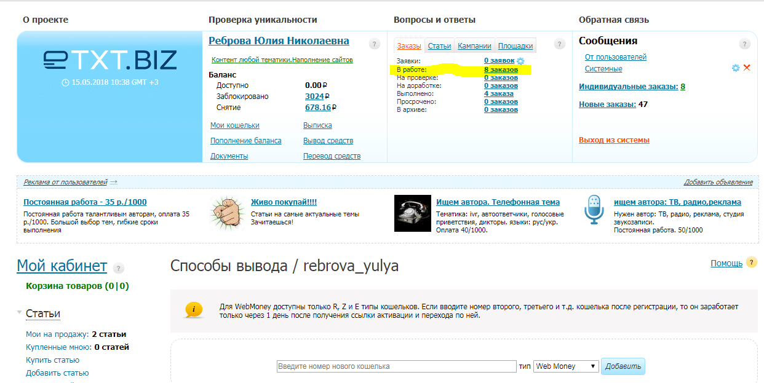Open ad Ищем автора. Телефонная тема
The height and width of the screenshot is (383, 764).
[x=498, y=202]
